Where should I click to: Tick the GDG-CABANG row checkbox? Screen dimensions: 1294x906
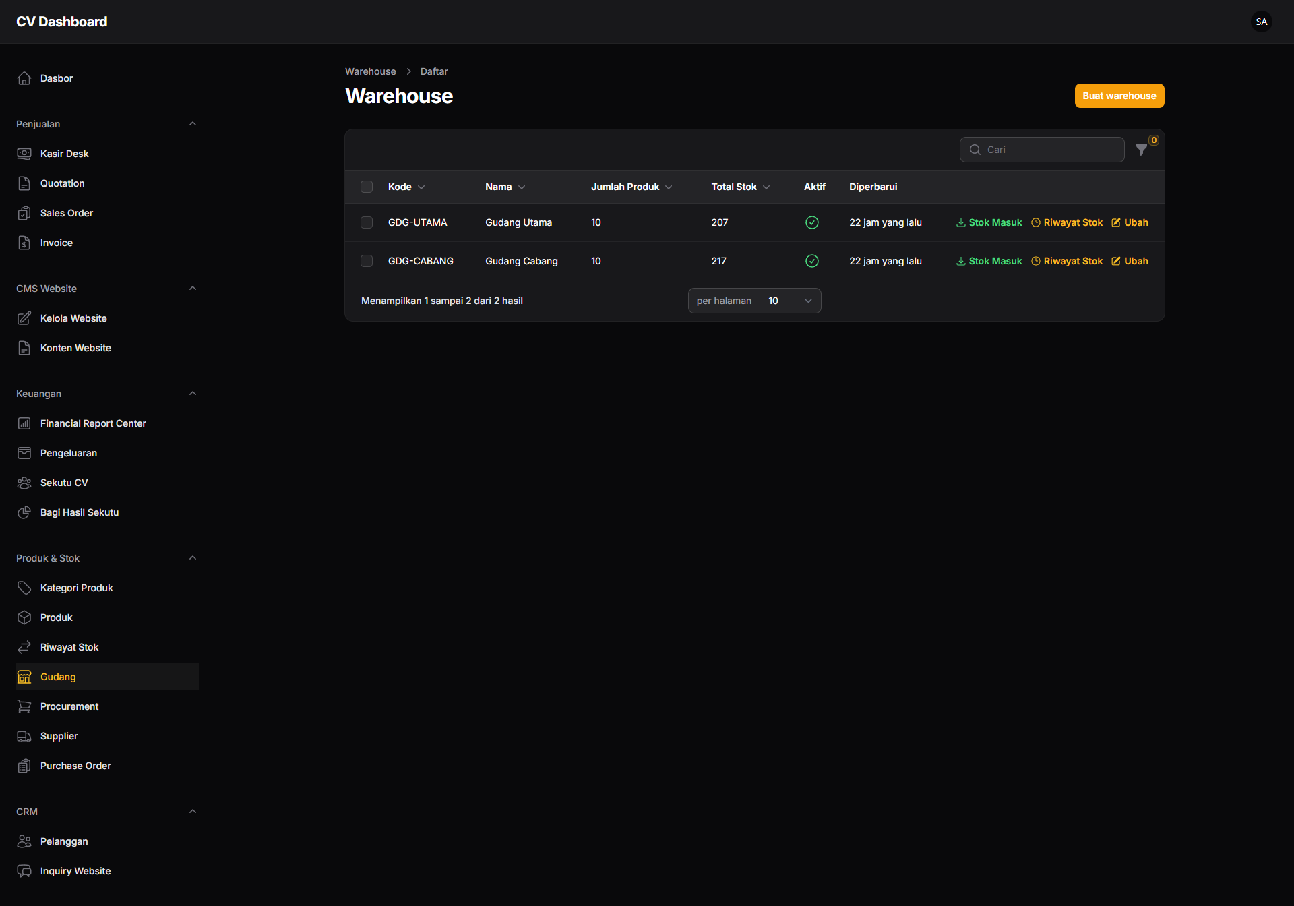point(367,261)
